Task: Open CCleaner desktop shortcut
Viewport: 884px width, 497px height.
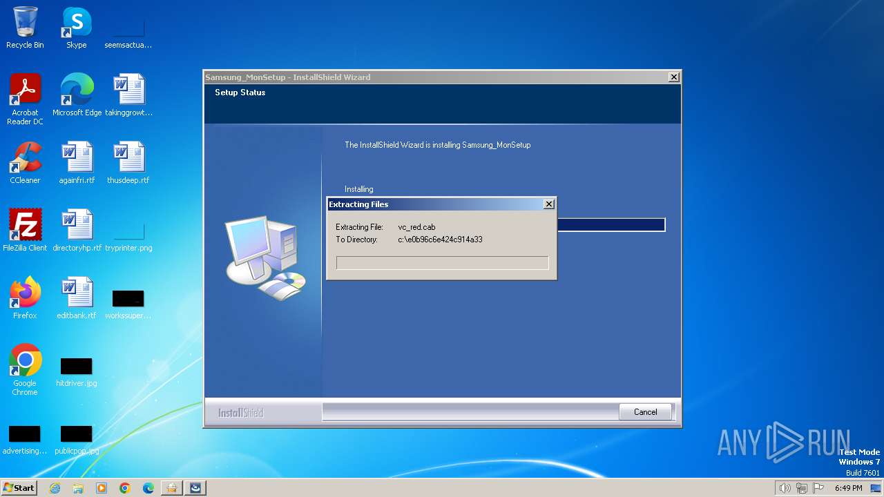Action: [25, 163]
